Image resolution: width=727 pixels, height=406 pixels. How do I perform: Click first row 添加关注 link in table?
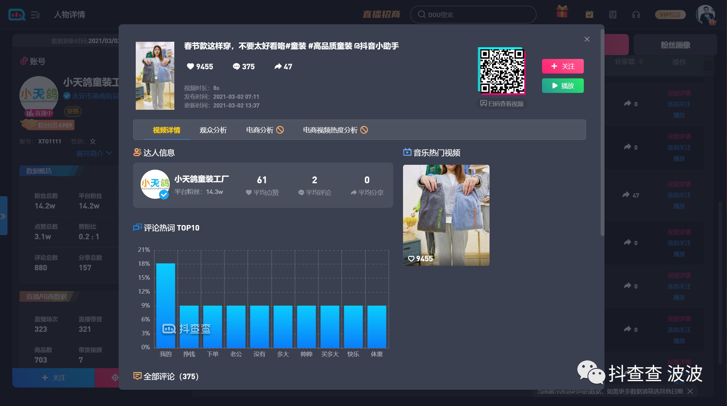tap(679, 104)
